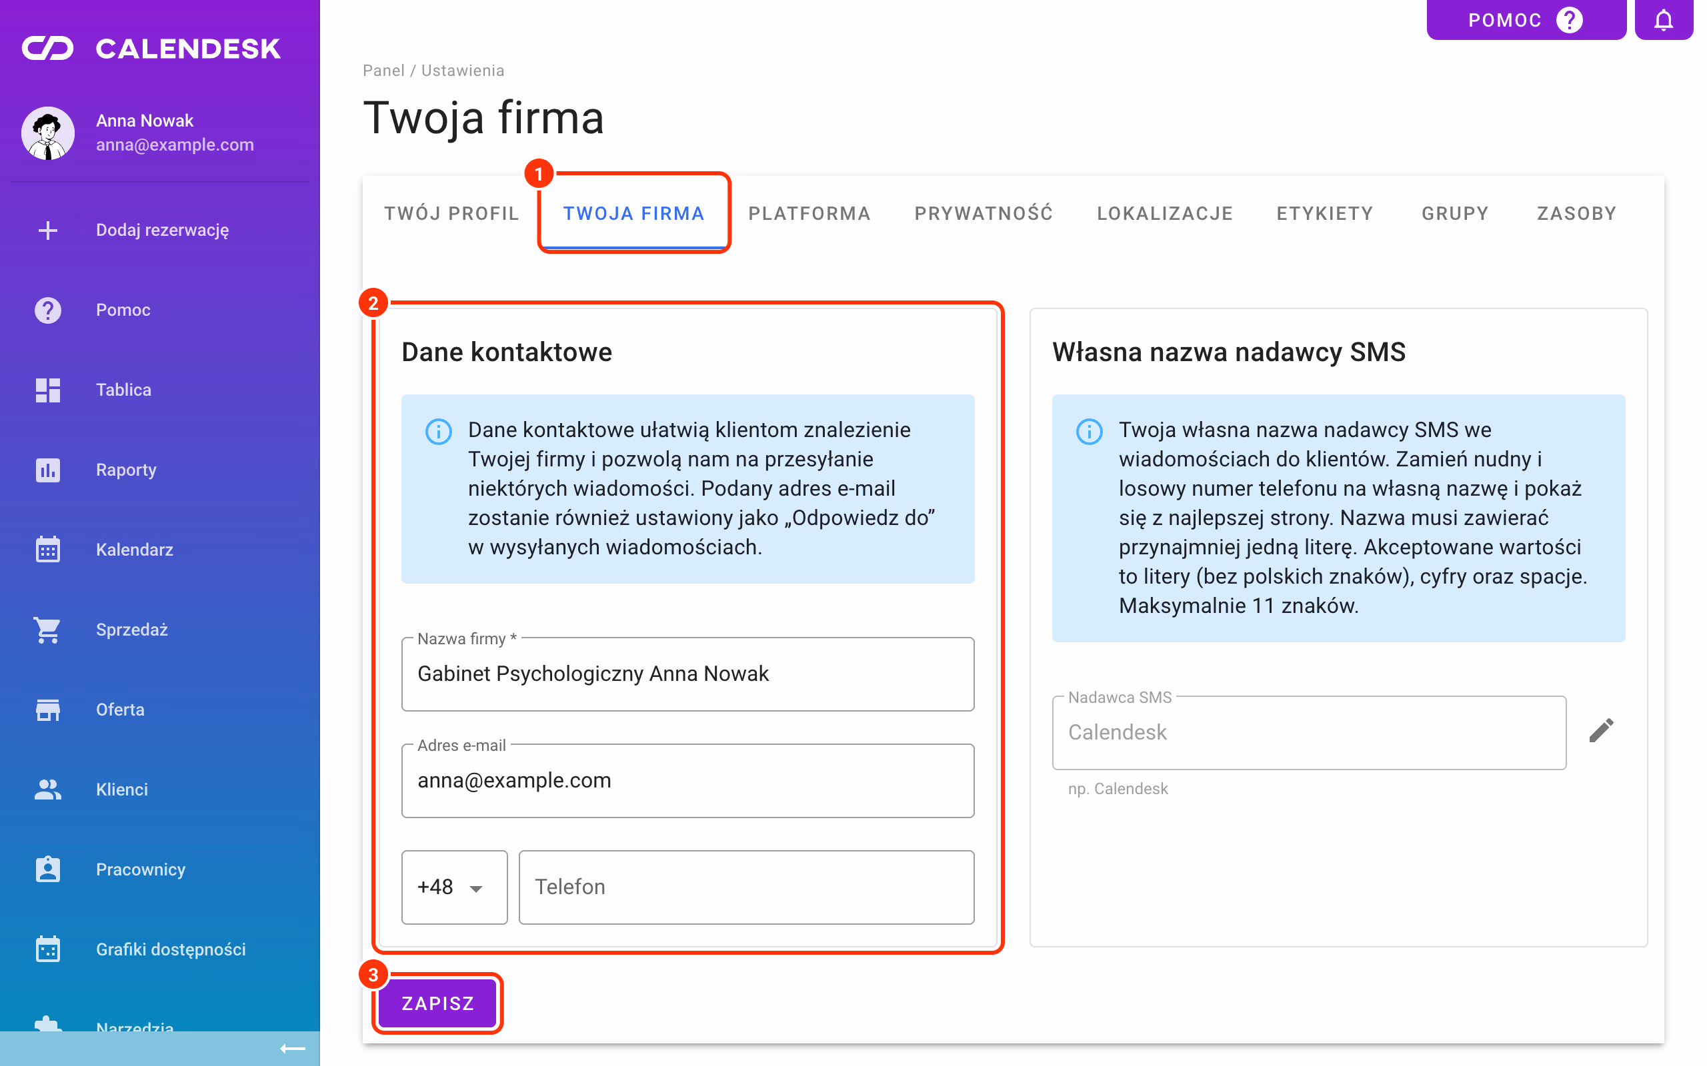Viewport: 1707px width, 1066px height.
Task: Select the Twoja firma tab
Action: pos(633,214)
